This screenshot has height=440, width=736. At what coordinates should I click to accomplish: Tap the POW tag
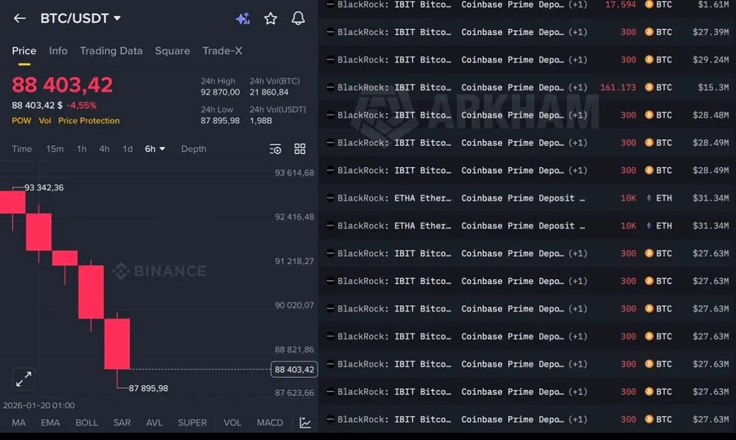click(21, 120)
